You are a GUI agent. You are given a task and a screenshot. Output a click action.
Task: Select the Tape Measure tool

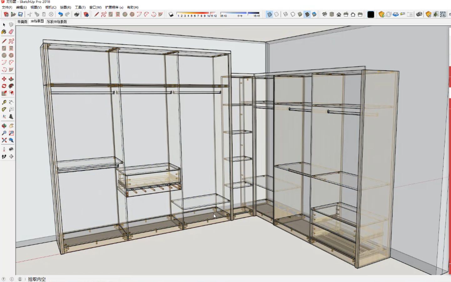4,102
